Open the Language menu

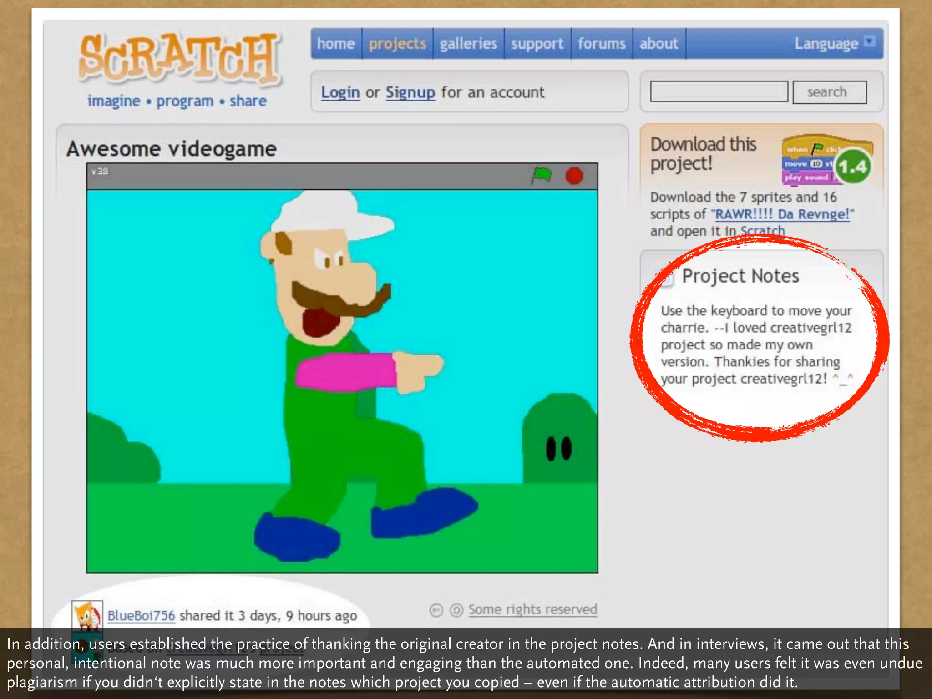tap(826, 44)
